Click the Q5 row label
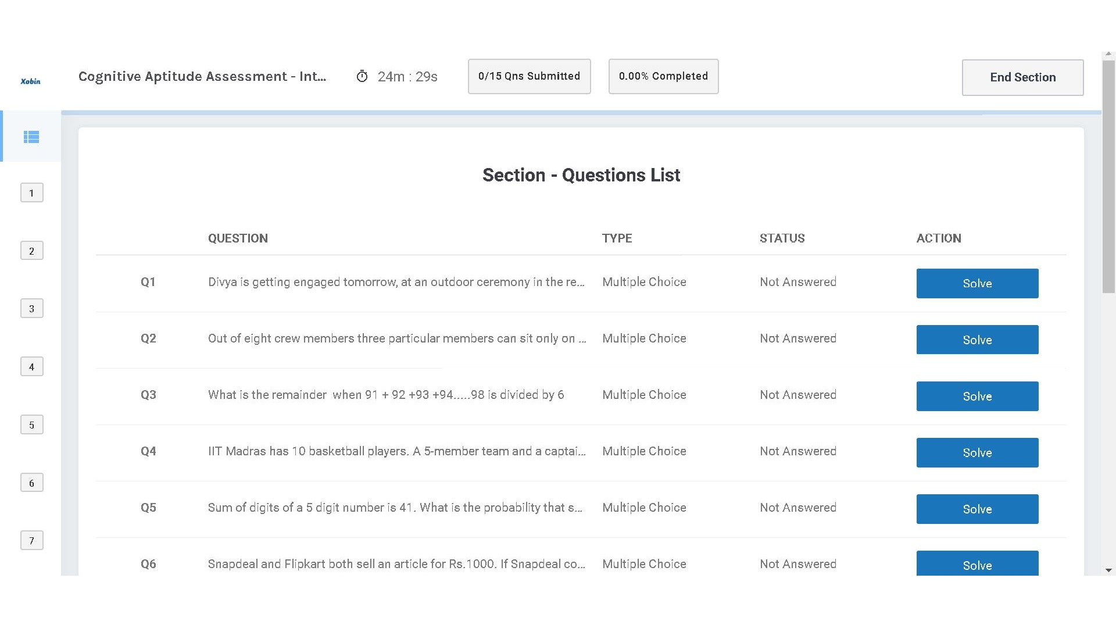The width and height of the screenshot is (1116, 628). [x=148, y=508]
